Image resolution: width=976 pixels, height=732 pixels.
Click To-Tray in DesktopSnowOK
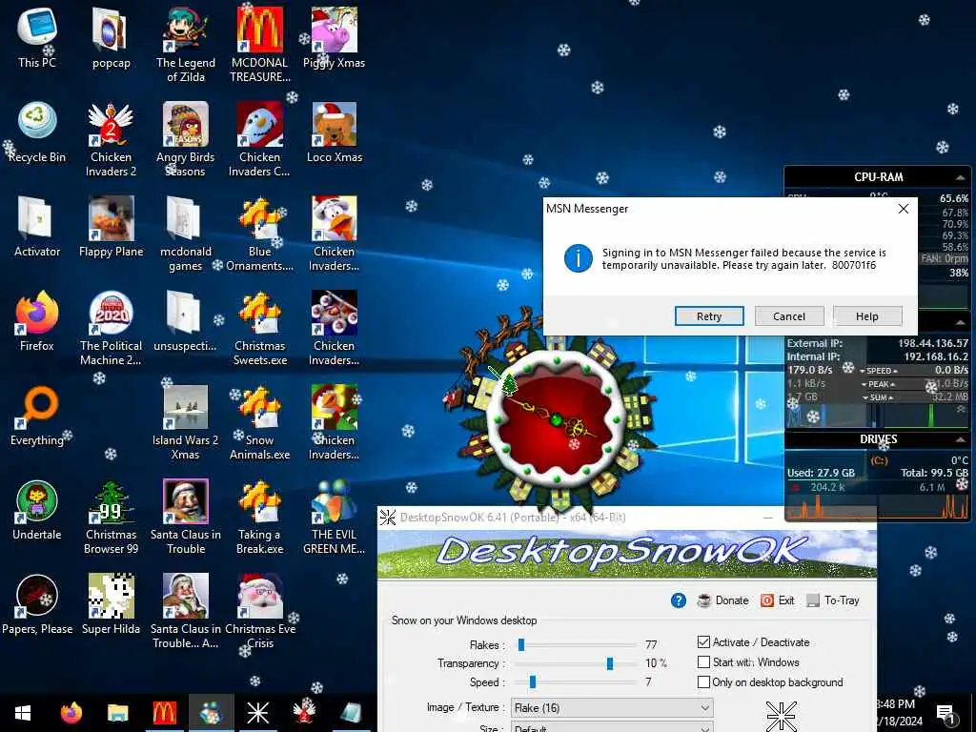click(x=833, y=600)
